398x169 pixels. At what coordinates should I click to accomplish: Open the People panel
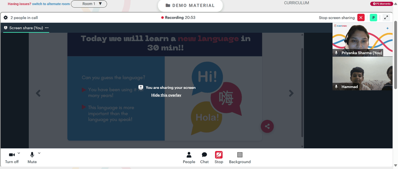[x=189, y=158]
